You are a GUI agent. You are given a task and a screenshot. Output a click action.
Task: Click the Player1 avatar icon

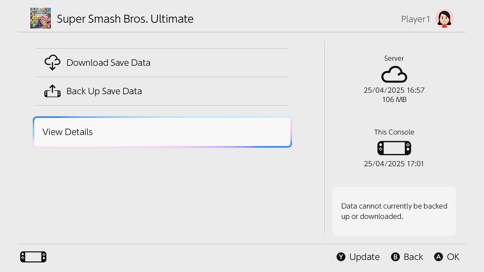(x=444, y=18)
